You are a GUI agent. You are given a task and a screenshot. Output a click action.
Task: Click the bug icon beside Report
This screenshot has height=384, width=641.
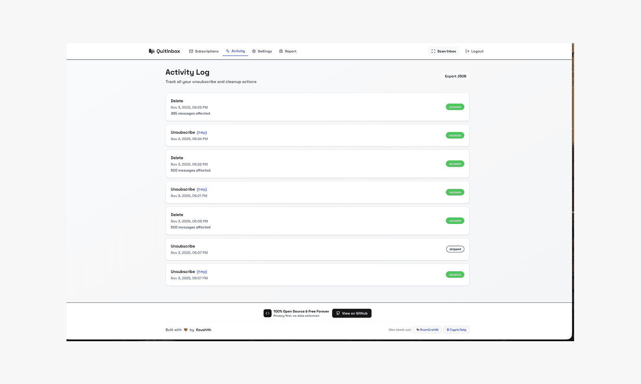point(281,51)
